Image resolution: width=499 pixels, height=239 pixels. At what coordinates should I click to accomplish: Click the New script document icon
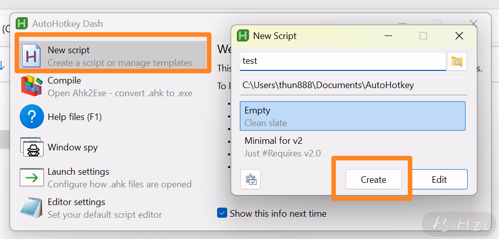point(31,56)
